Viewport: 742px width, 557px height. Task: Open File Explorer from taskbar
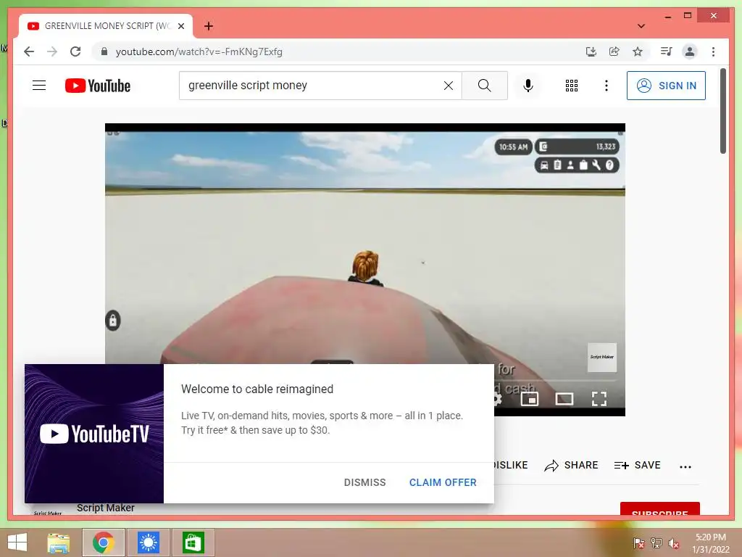(59, 542)
